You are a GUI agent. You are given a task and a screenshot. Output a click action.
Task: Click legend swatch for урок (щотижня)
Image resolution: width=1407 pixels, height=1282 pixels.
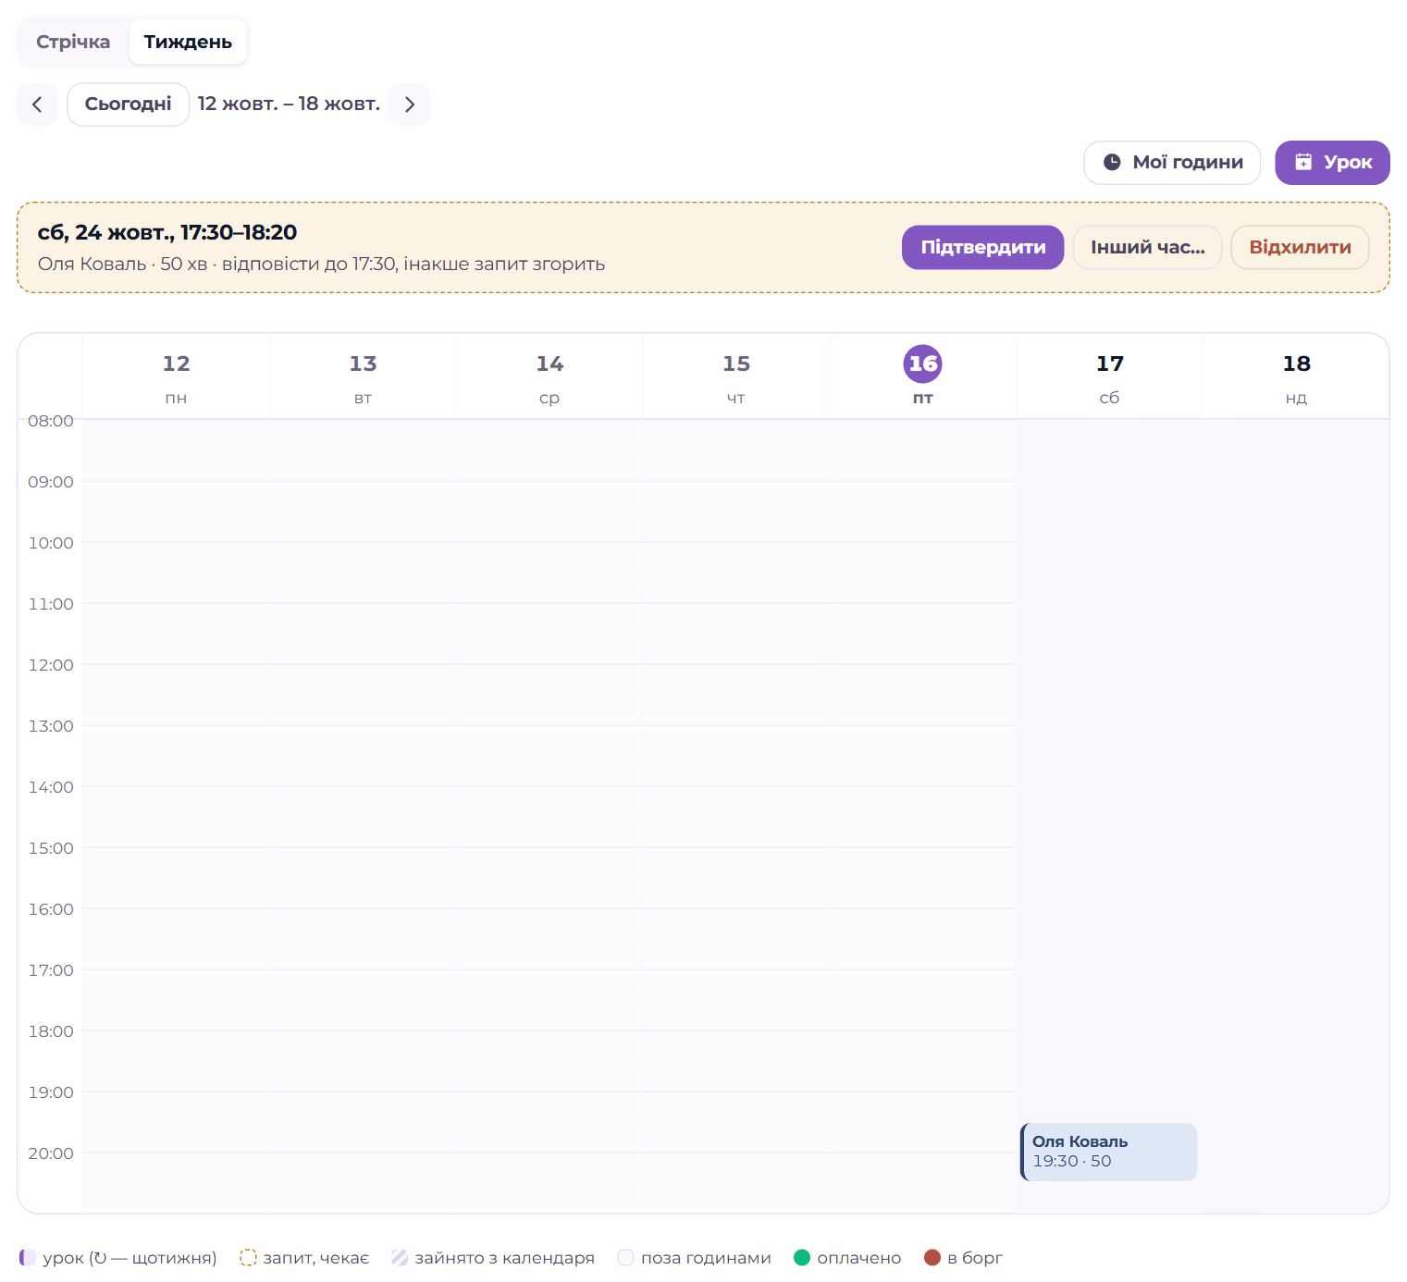(x=28, y=1258)
